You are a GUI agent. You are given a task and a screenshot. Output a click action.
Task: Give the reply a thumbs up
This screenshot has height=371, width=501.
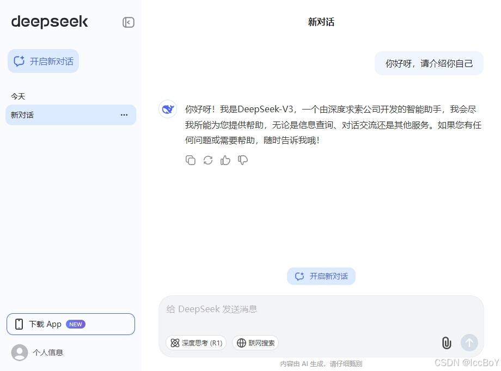coord(225,160)
